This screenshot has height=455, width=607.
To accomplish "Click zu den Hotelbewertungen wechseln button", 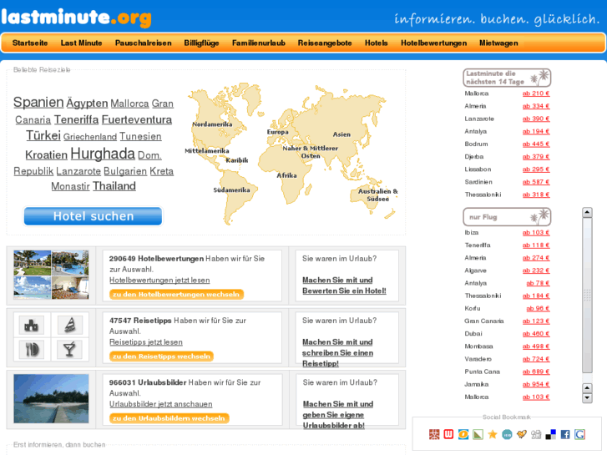I will coord(176,295).
